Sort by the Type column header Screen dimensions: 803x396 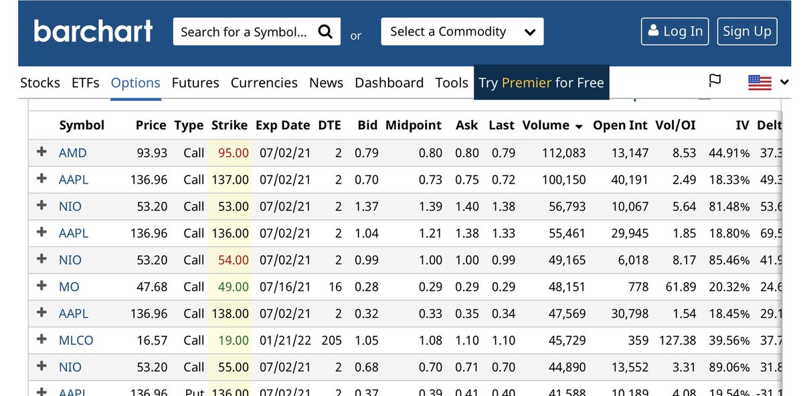pos(189,125)
